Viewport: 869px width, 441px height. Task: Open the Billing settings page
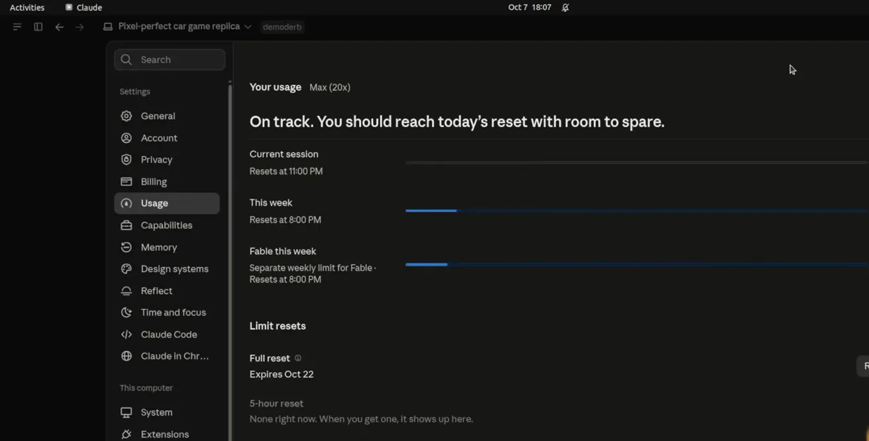coord(167,181)
